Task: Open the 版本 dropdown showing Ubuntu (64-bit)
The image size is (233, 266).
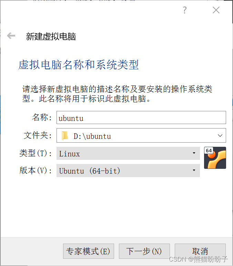Action: [x=128, y=171]
